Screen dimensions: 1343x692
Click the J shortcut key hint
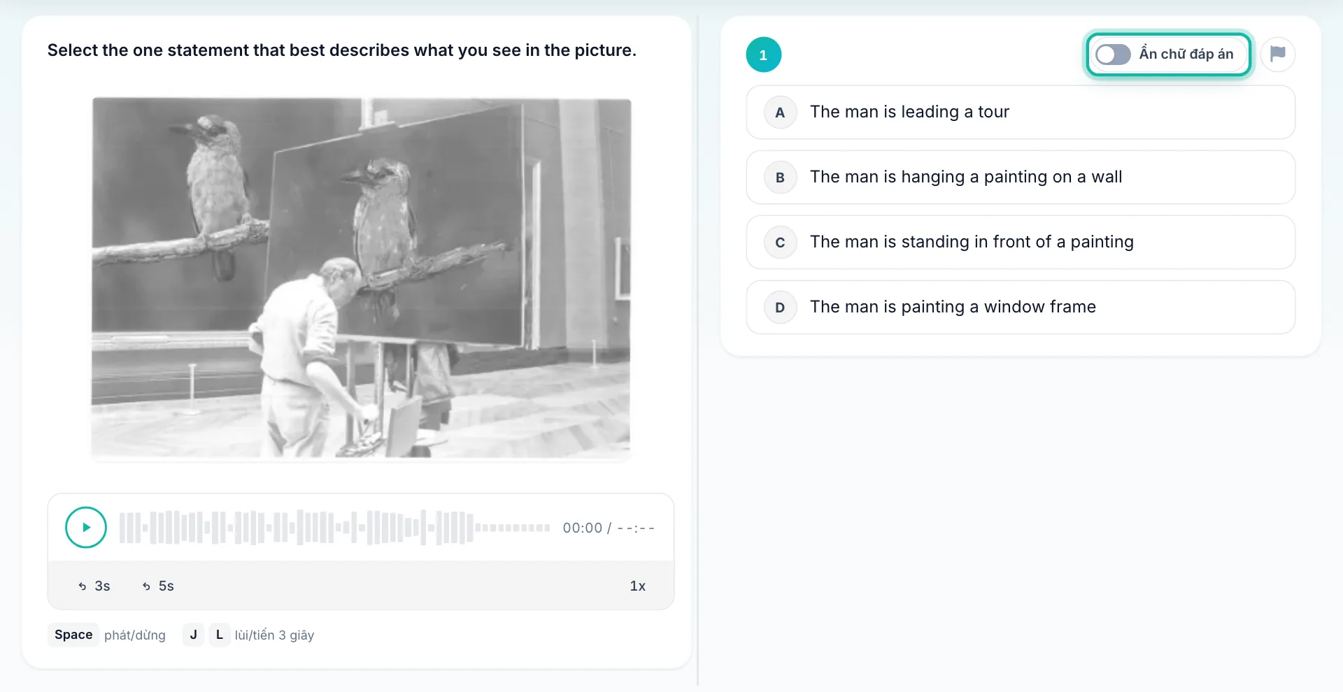[x=193, y=635]
